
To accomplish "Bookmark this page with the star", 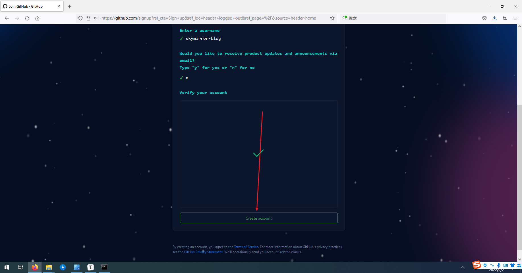I will click(x=332, y=18).
